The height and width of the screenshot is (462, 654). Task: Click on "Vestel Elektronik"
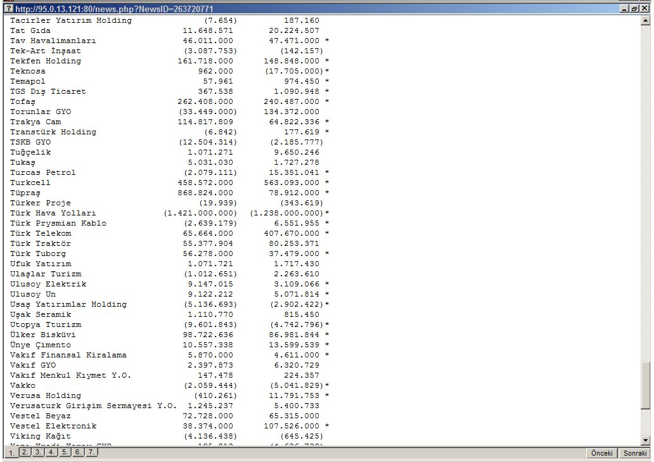[x=53, y=426]
